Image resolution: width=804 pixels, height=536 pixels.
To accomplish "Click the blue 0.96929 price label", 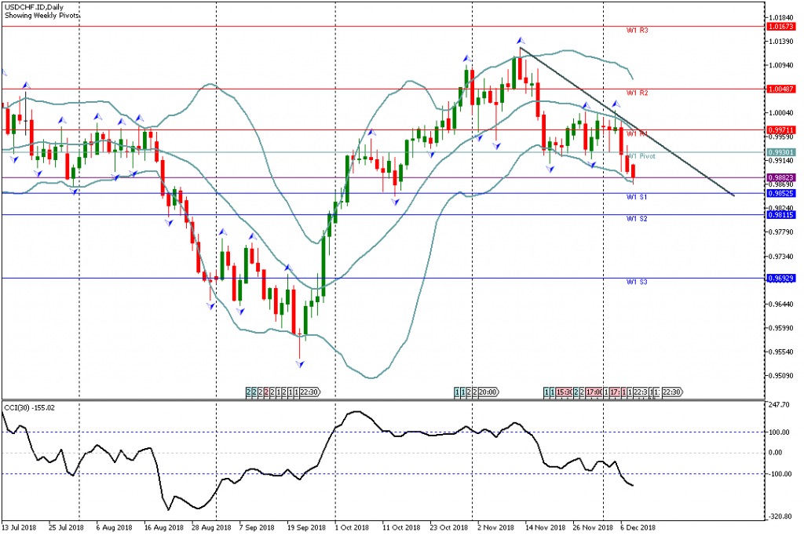I will pyautogui.click(x=781, y=278).
